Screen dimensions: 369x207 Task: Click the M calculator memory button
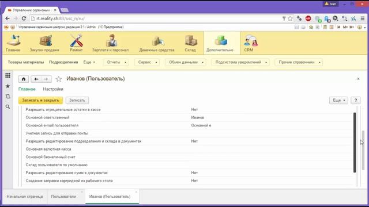(338, 27)
